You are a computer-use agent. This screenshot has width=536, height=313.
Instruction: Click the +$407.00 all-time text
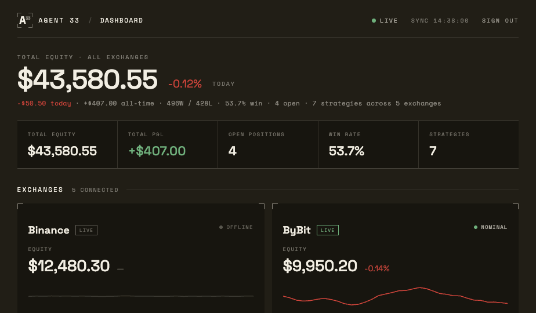(118, 103)
